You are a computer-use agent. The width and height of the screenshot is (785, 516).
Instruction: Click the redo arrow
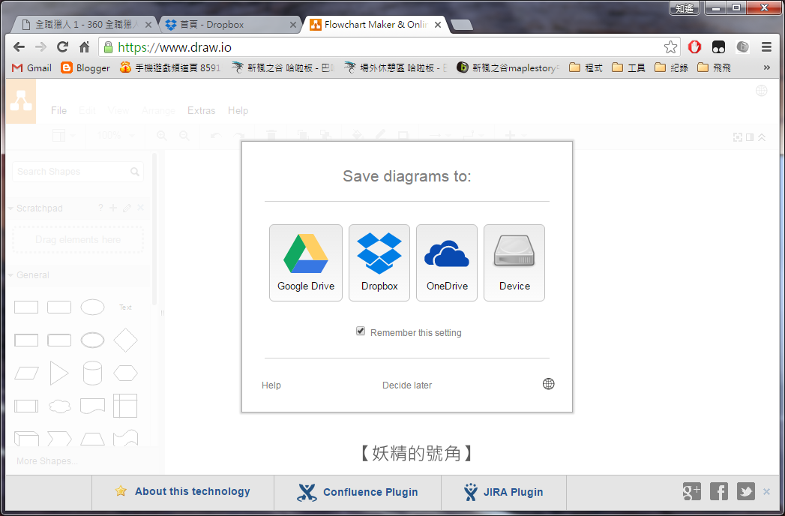[x=239, y=136]
